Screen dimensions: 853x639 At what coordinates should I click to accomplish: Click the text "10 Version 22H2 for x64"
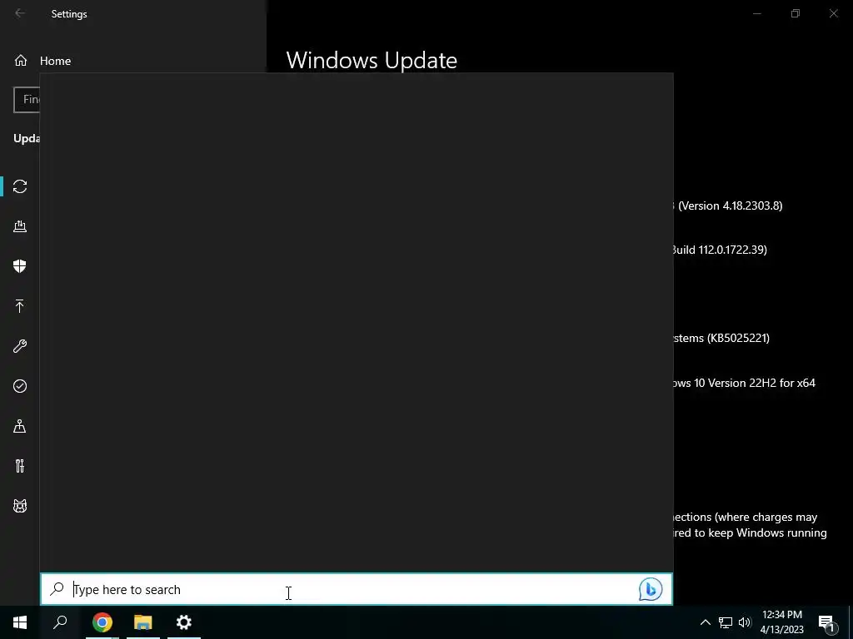pyautogui.click(x=755, y=383)
